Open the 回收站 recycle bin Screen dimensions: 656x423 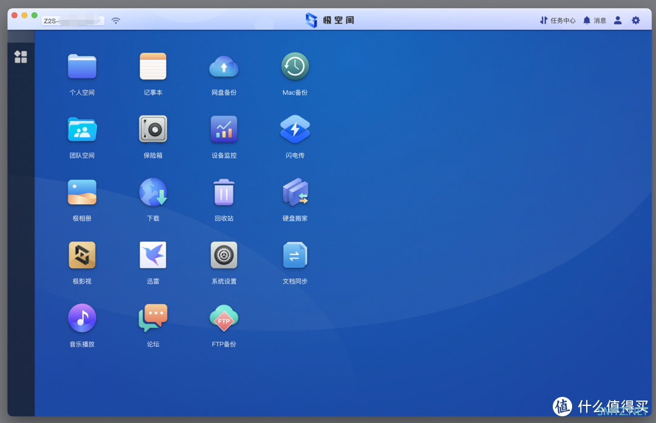(x=224, y=192)
